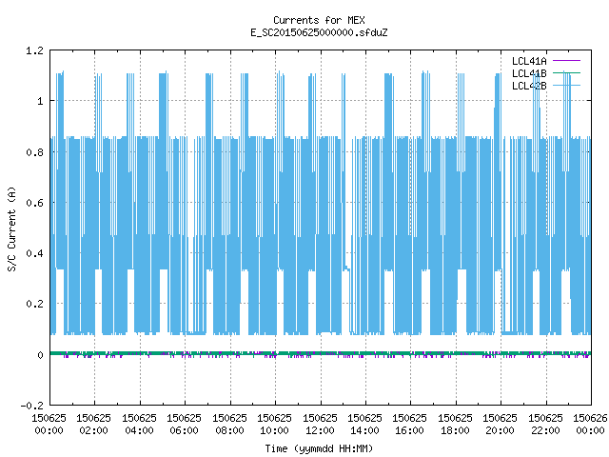The width and height of the screenshot is (609, 457).
Task: Click the 150625 06:00 x-axis tick label
Action: point(184,425)
